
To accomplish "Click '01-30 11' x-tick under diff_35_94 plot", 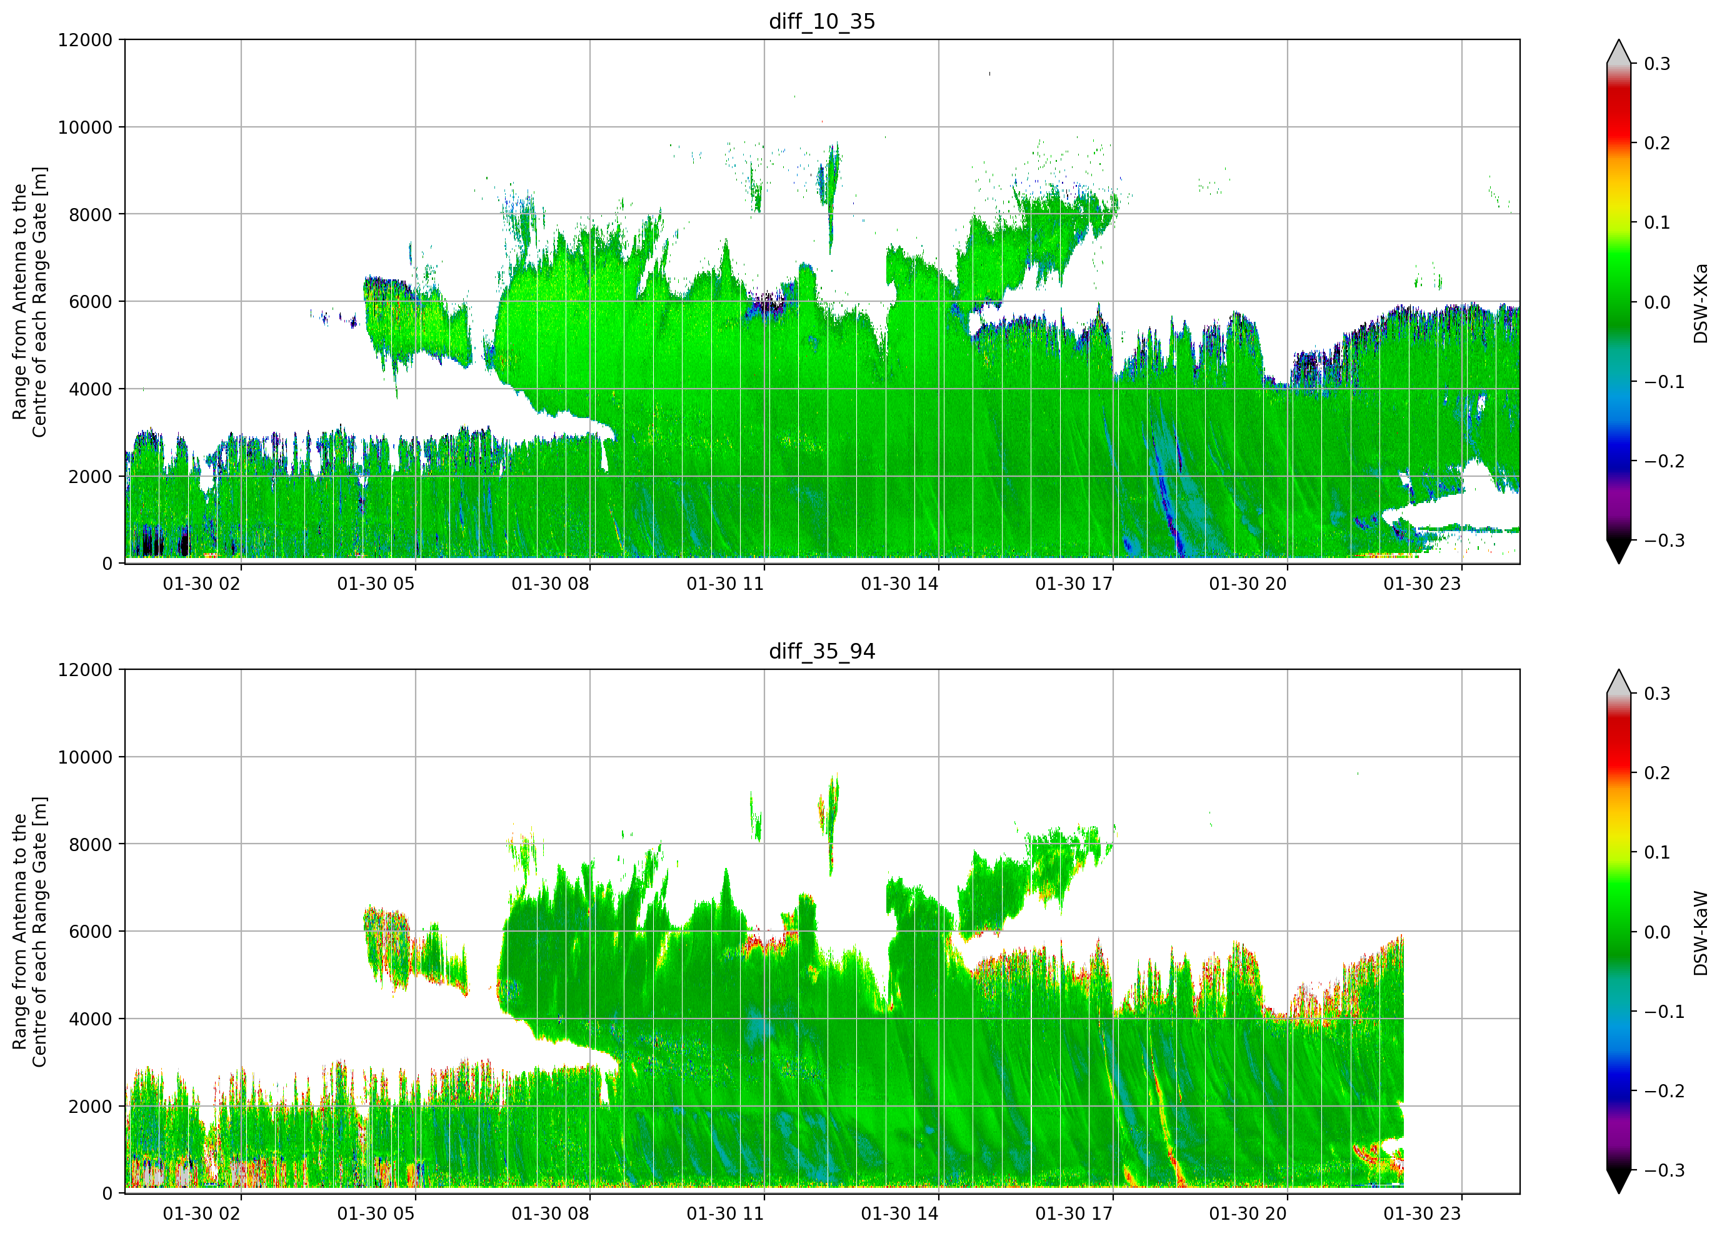I will click(x=725, y=1214).
